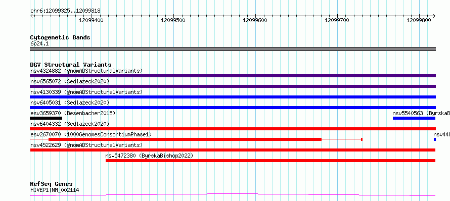Open the nsv4130339 gnomAD variant label
Screen dimensions: 450x201
86,92
